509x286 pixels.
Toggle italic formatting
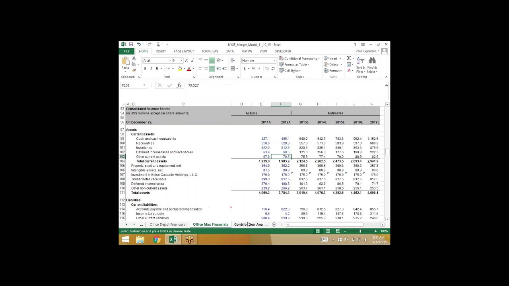[151, 69]
